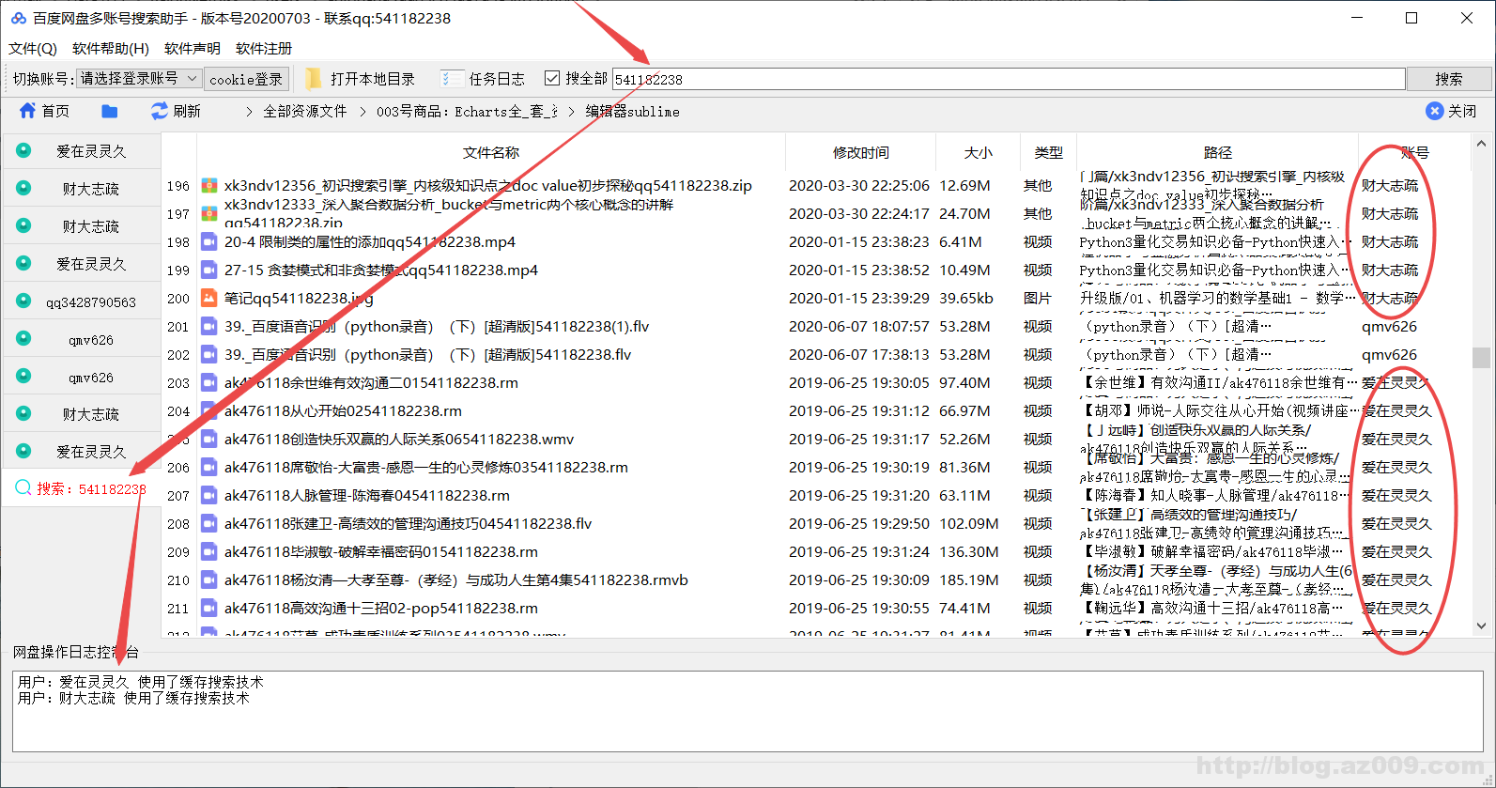Click the 搜索 button

(x=1449, y=79)
